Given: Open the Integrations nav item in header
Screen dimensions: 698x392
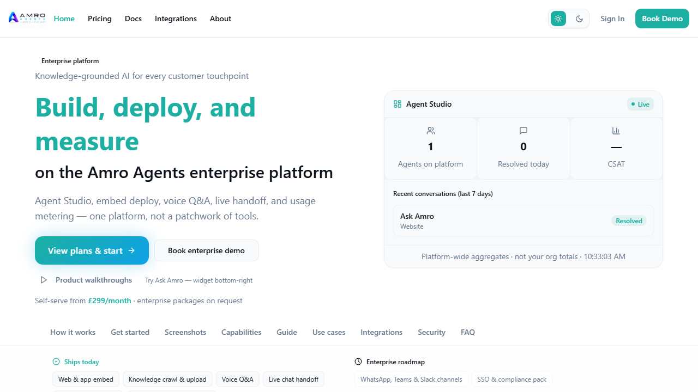Looking at the screenshot, I should pos(176,19).
